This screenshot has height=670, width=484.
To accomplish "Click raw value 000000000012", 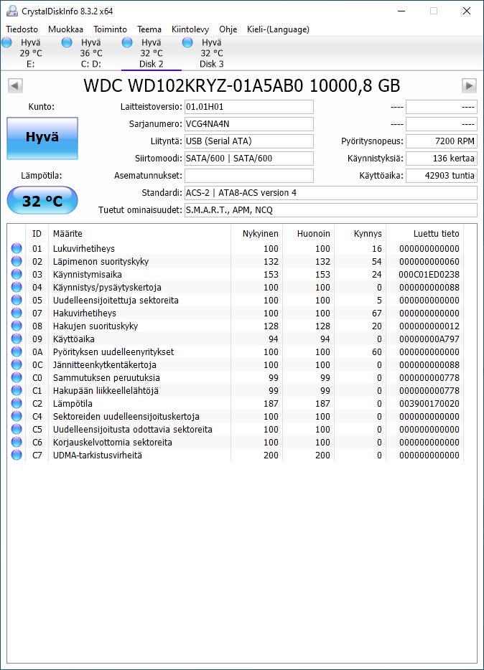I will coord(429,326).
